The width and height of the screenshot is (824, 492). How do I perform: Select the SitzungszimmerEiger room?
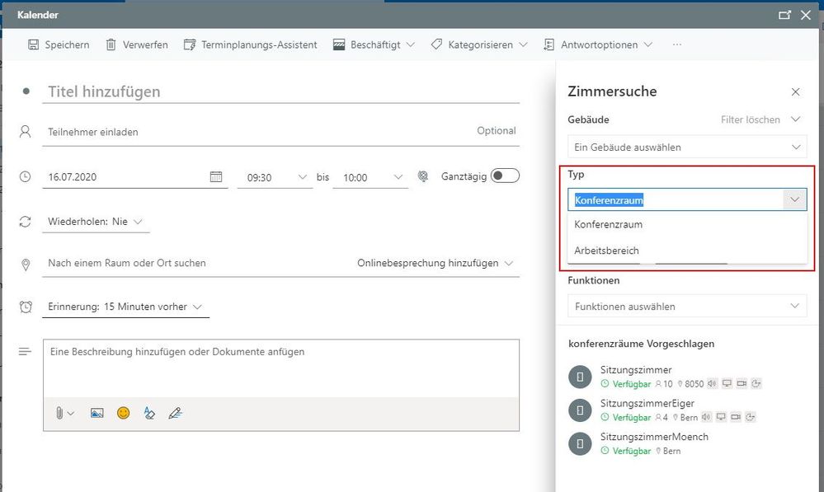[687, 410]
